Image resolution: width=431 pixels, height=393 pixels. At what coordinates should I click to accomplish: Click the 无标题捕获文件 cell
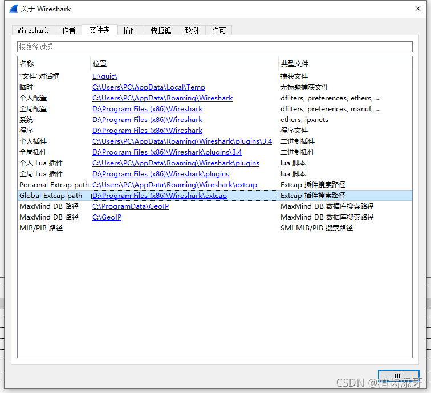[304, 87]
